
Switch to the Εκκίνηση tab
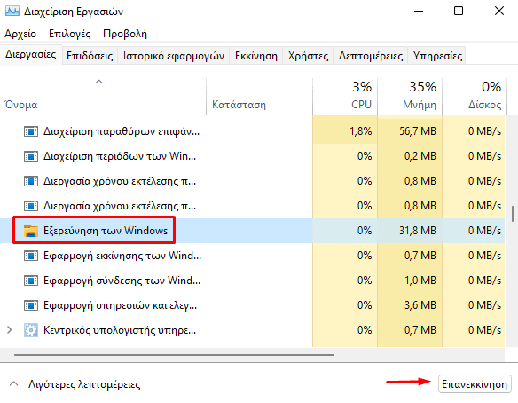pos(256,56)
